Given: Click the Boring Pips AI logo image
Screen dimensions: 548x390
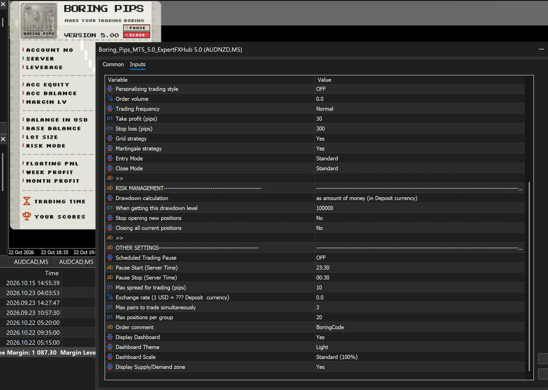Looking at the screenshot, I should click(x=39, y=20).
